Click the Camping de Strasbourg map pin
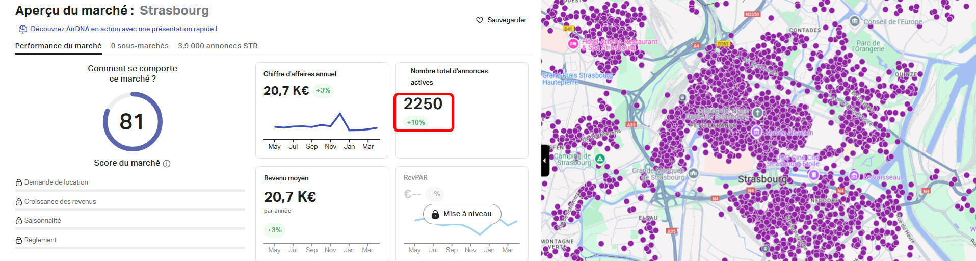 tap(600, 159)
